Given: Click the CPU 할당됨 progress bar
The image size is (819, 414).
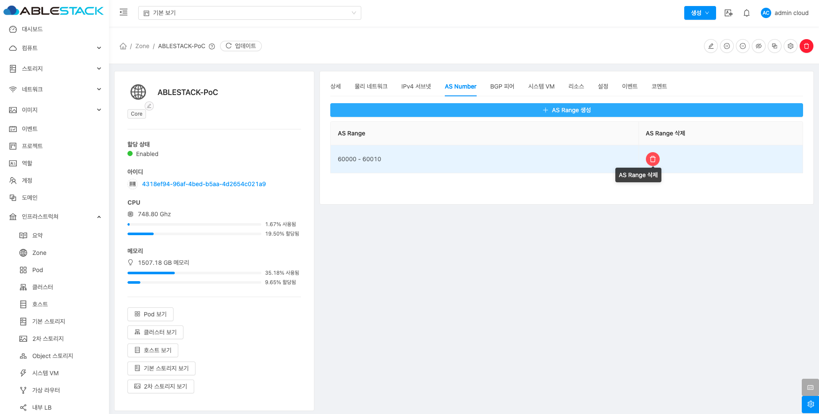Looking at the screenshot, I should [x=194, y=234].
